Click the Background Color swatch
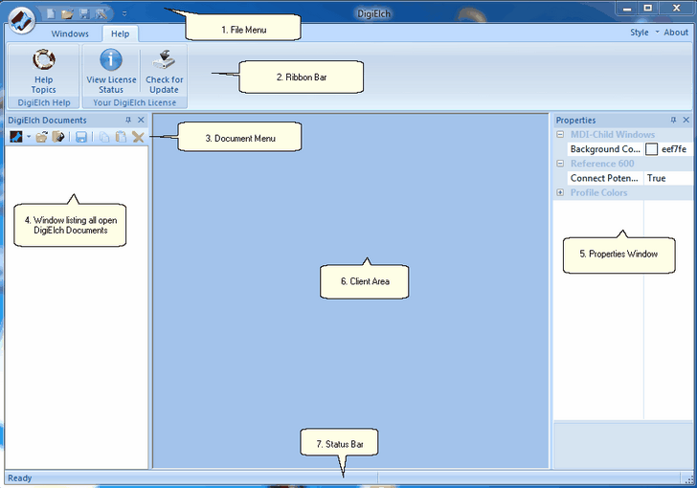Image resolution: width=697 pixels, height=488 pixels. (651, 149)
